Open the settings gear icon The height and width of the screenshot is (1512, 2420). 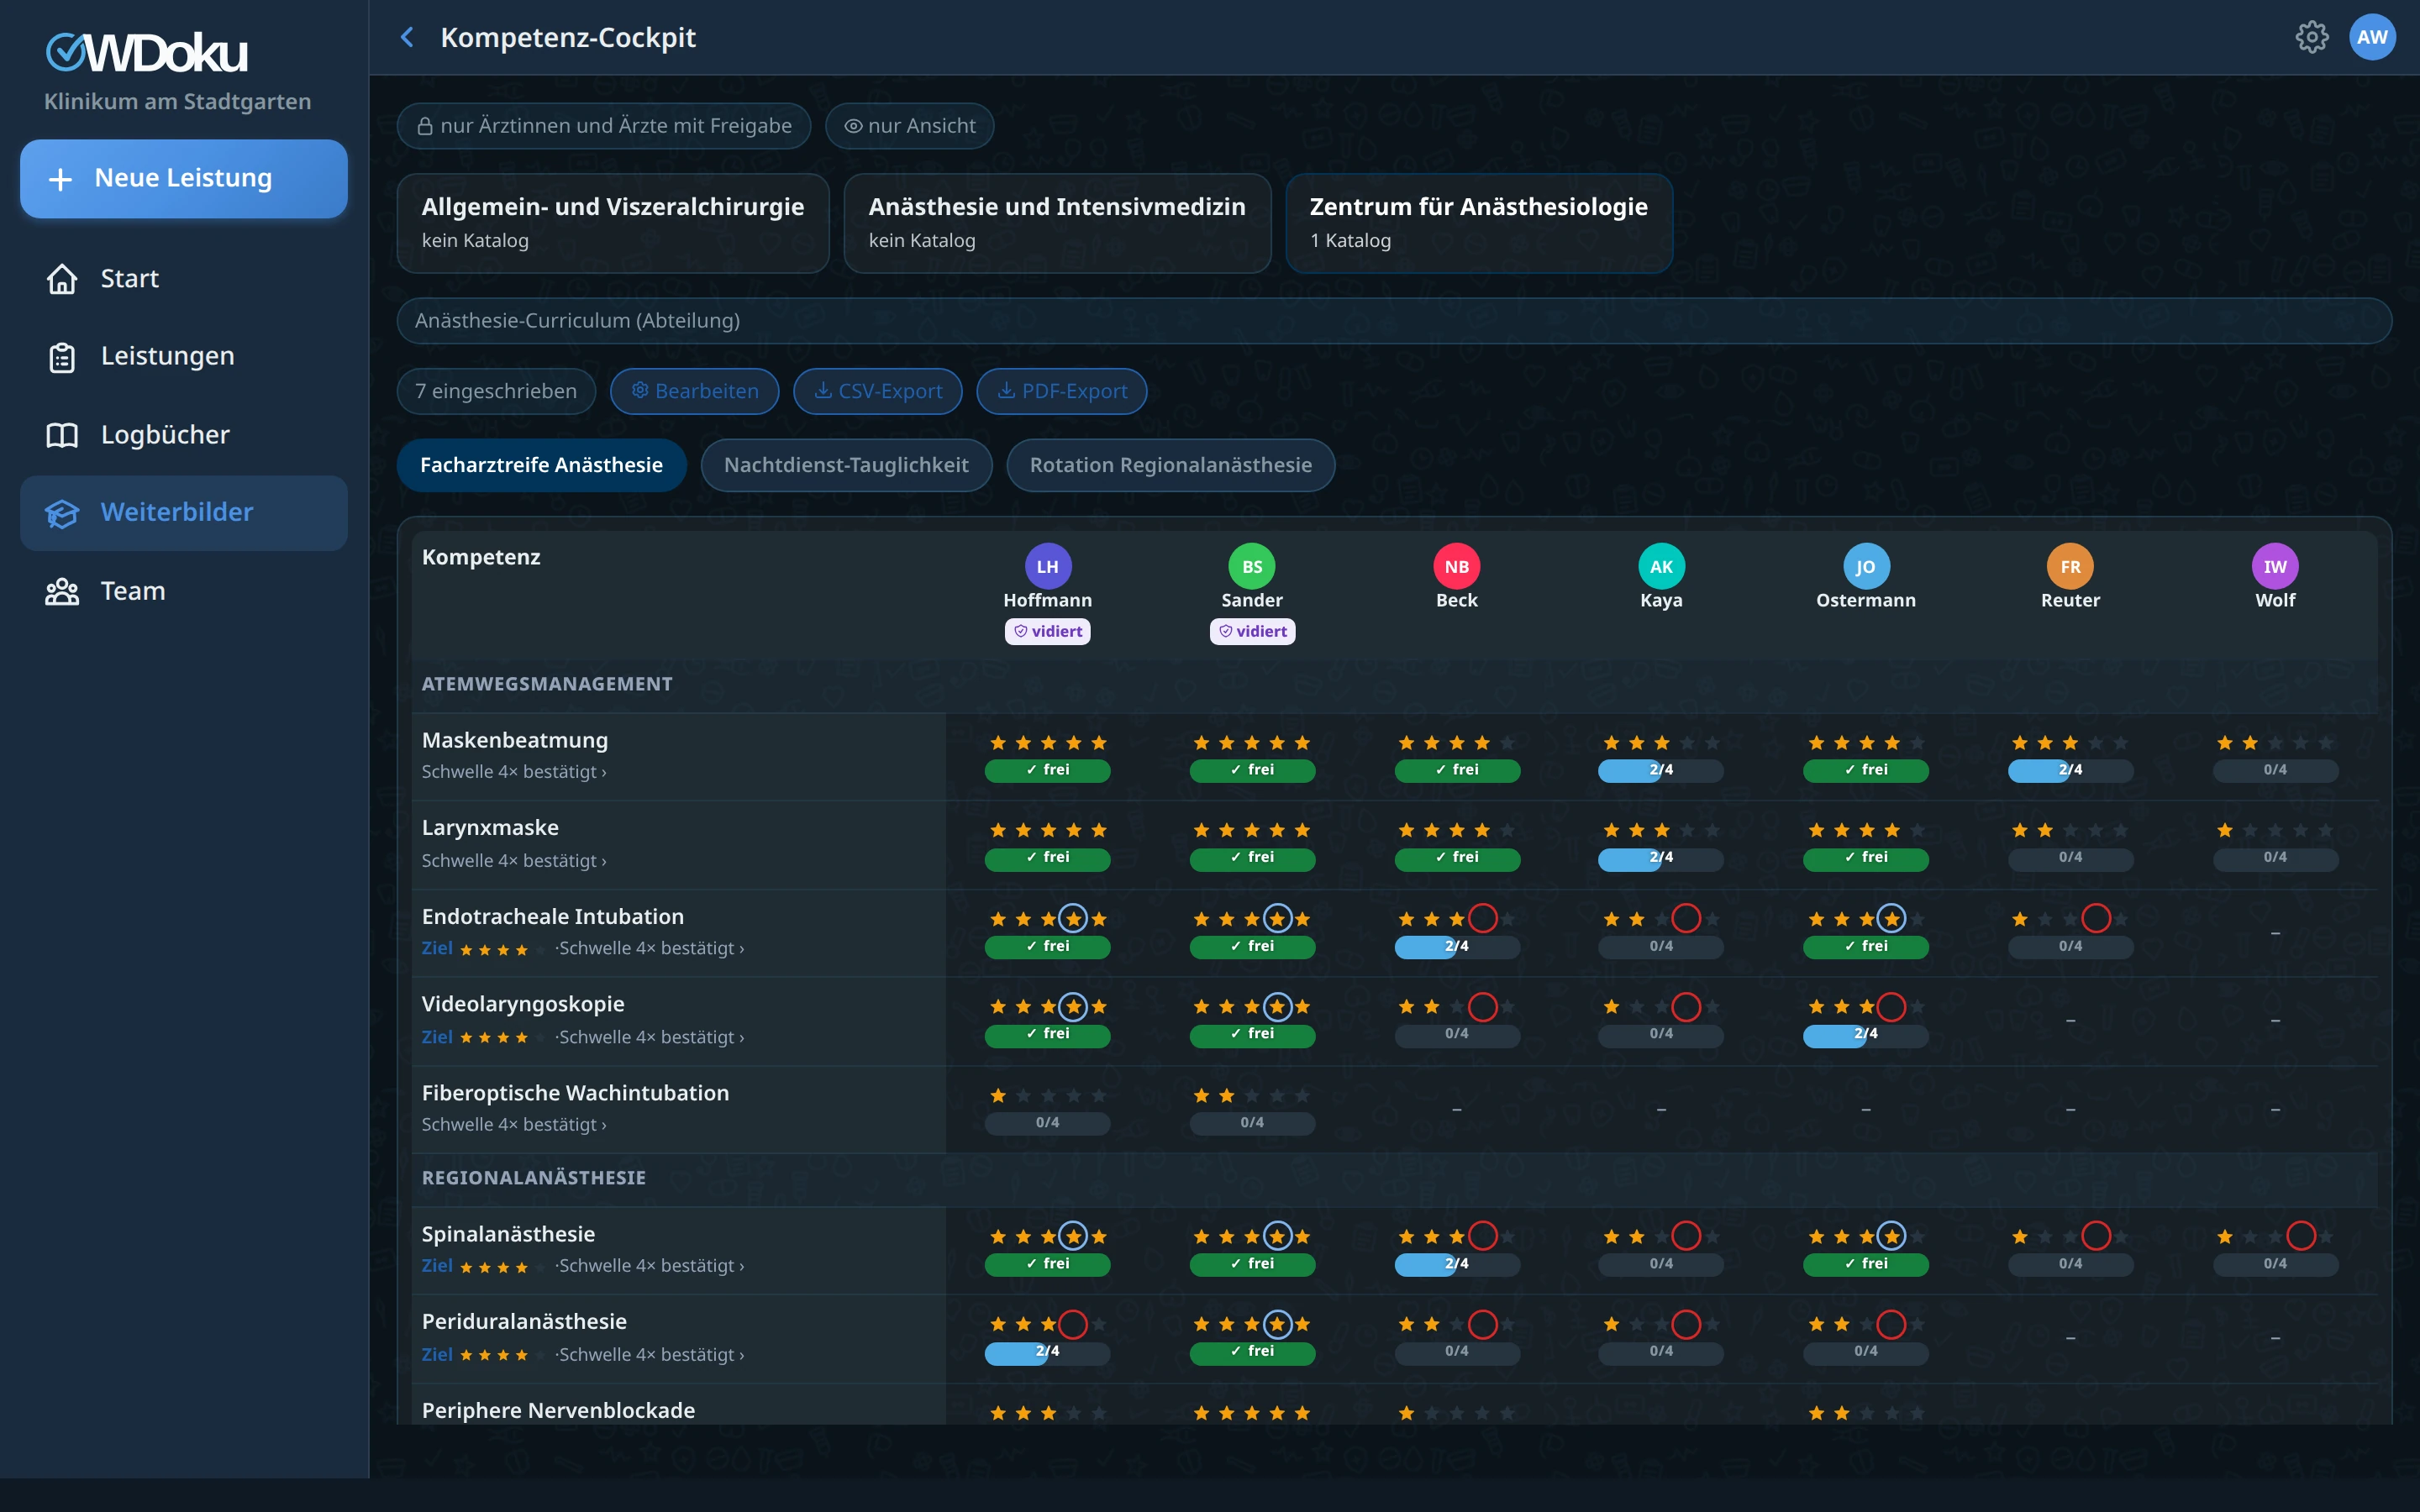tap(2311, 37)
